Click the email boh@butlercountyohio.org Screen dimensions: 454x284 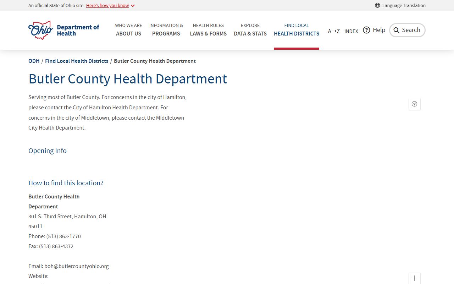(x=77, y=266)
